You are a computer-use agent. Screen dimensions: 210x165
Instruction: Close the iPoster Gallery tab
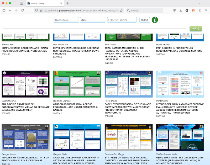[x=61, y=3]
